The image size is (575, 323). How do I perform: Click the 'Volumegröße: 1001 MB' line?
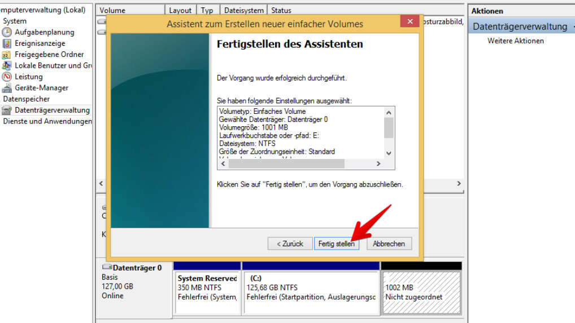(254, 127)
